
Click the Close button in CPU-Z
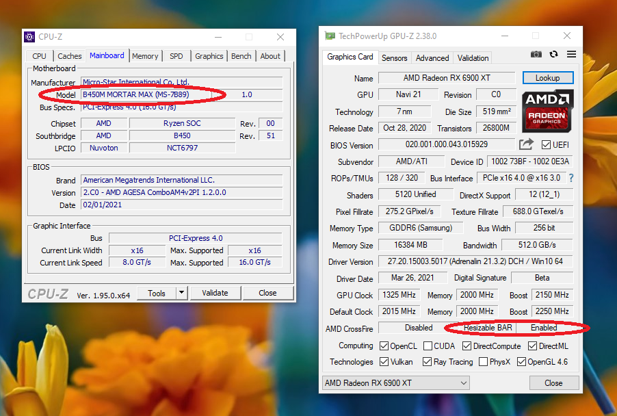tap(268, 293)
